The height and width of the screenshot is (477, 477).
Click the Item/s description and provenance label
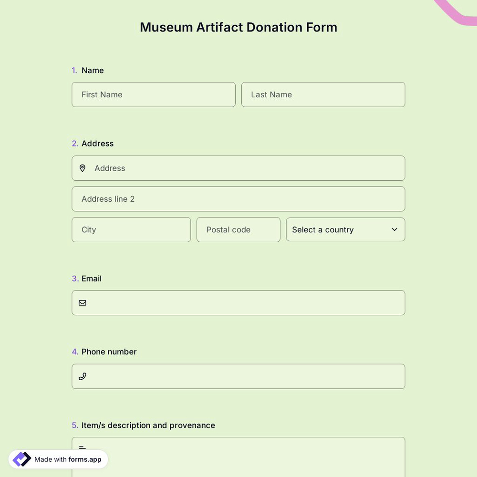tap(148, 425)
